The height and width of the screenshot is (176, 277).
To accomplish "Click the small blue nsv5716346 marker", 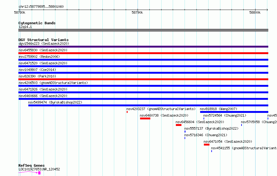I will (x=185, y=138).
